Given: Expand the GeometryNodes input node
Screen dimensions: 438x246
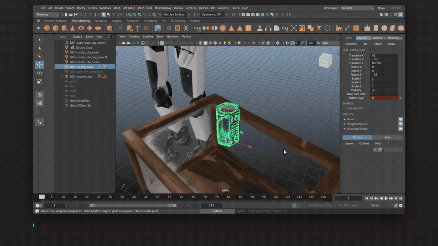Looking at the screenshot, I should pyautogui.click(x=345, y=129).
